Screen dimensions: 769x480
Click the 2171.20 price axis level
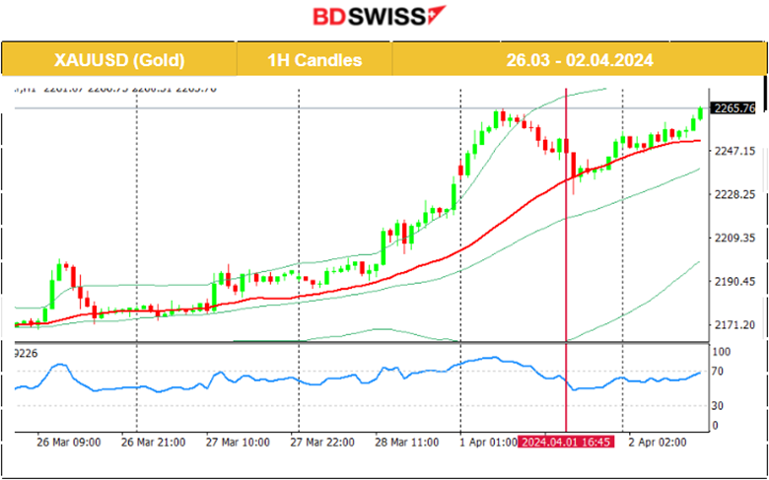[735, 324]
